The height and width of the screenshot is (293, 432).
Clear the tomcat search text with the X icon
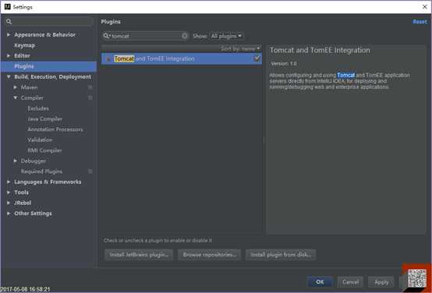185,36
